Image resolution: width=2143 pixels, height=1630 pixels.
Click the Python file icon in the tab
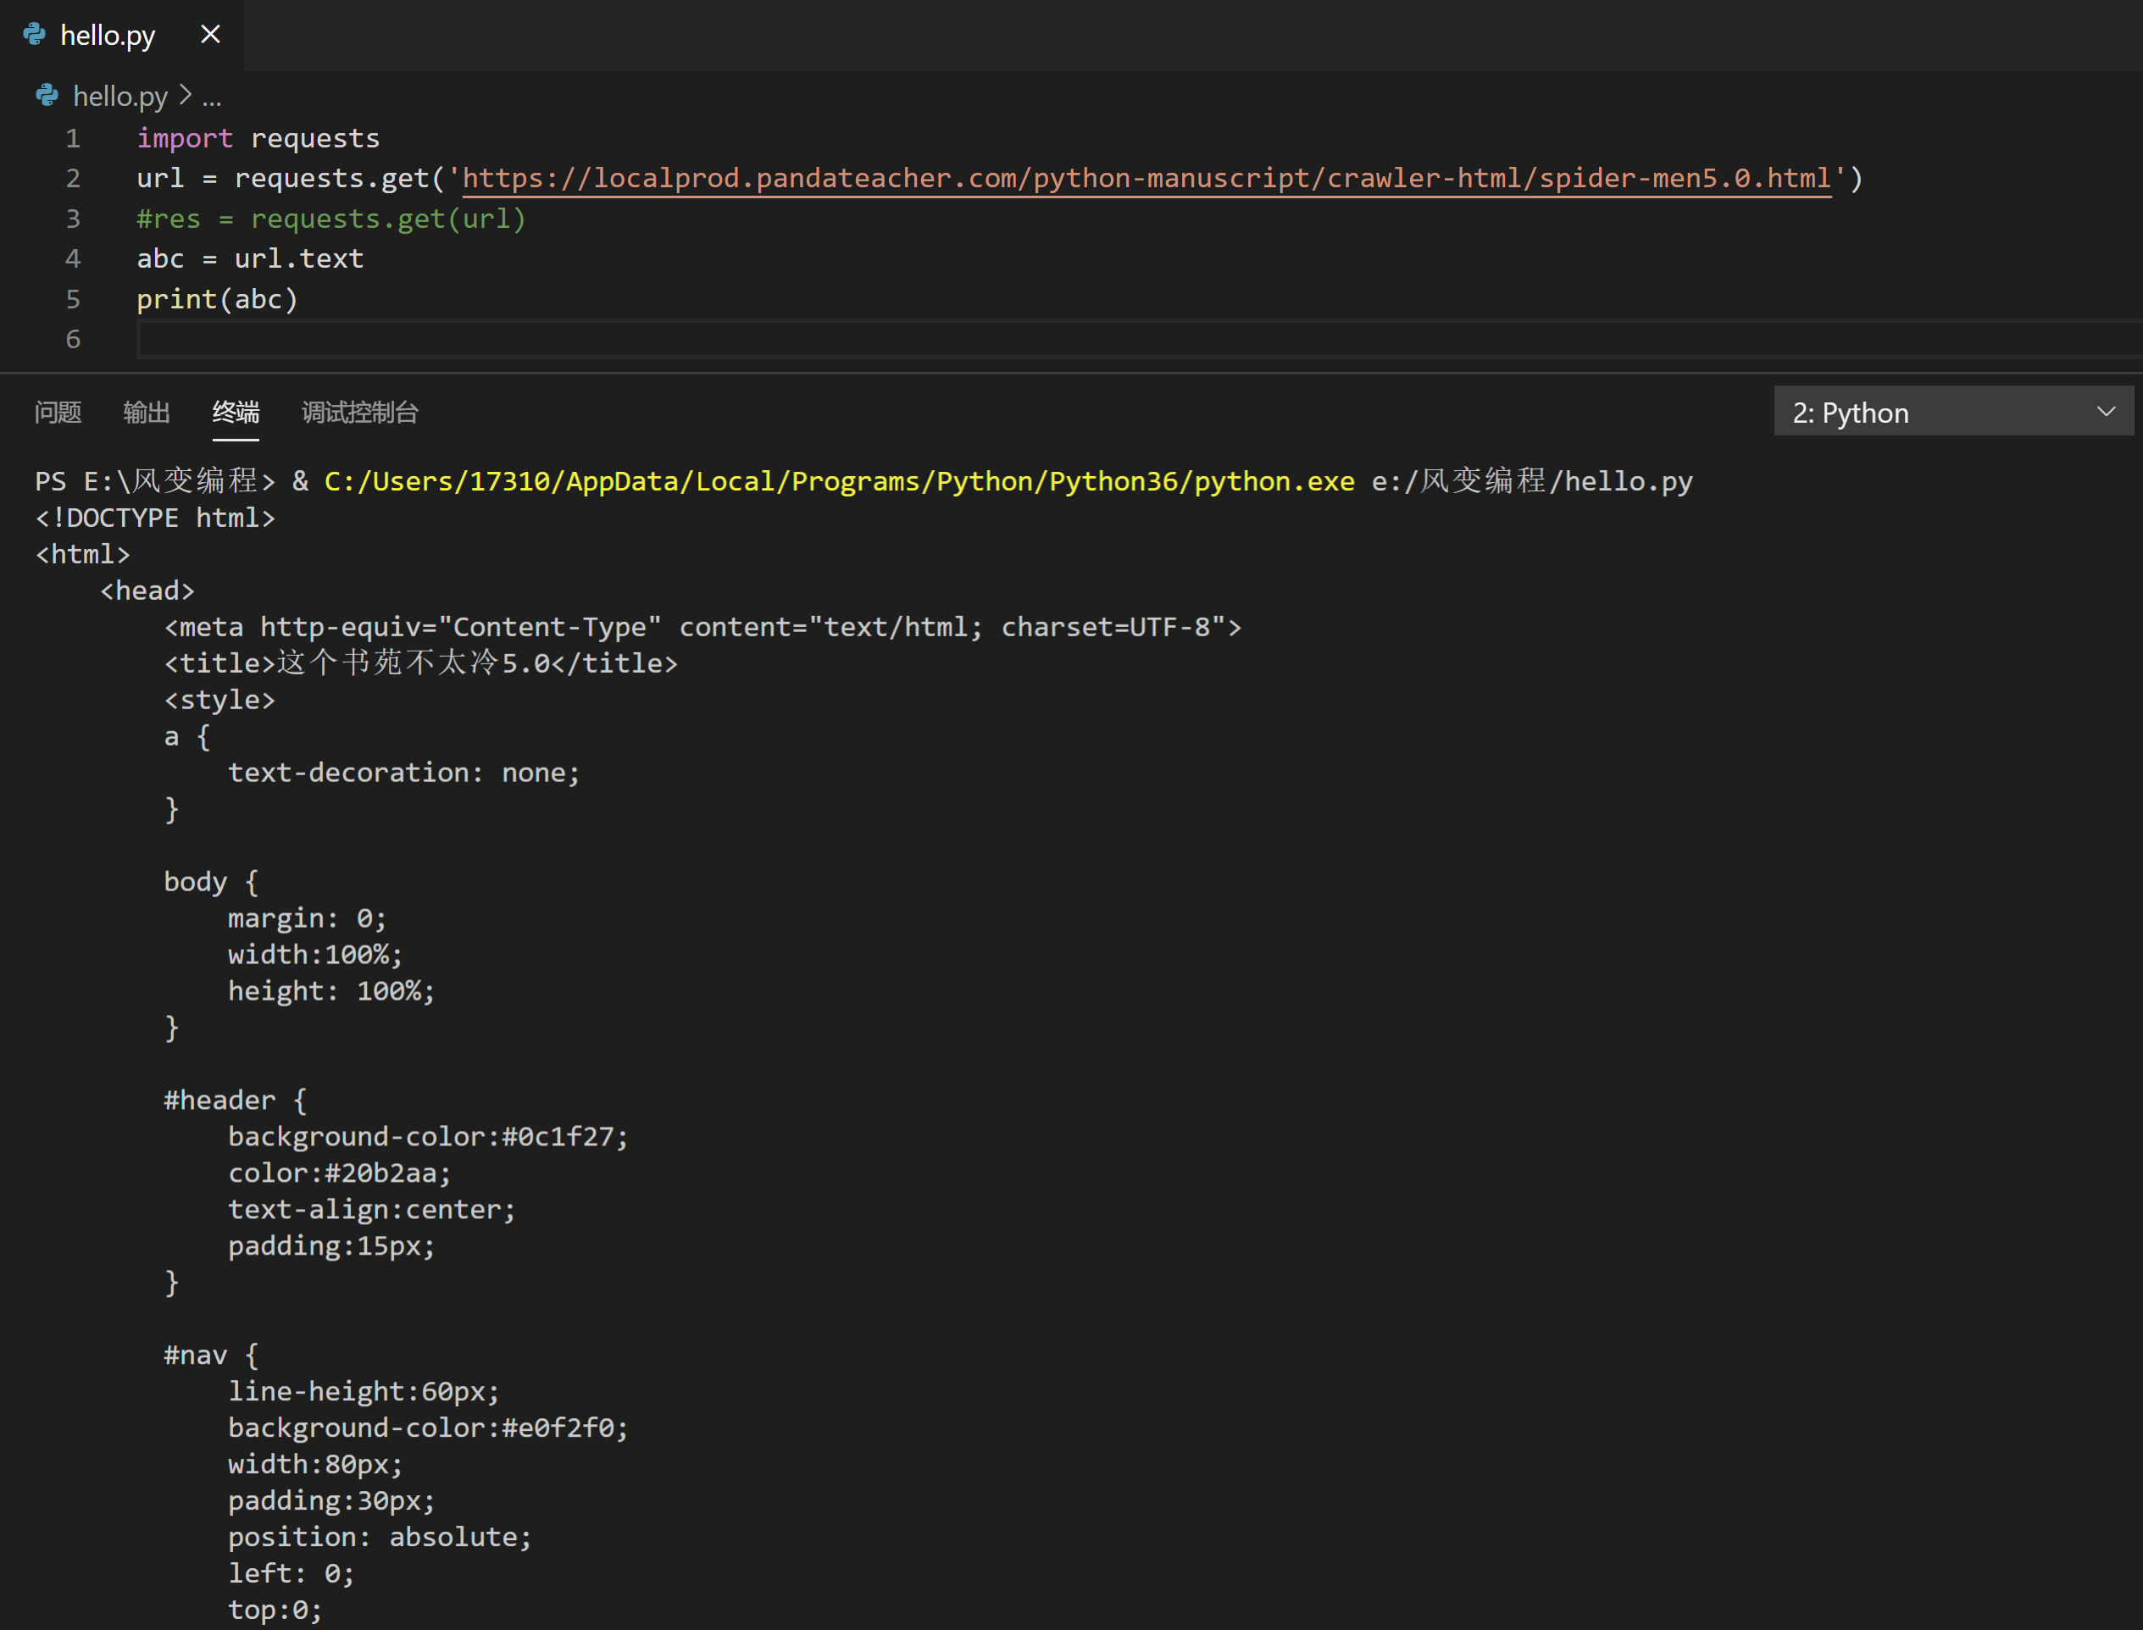pyautogui.click(x=35, y=35)
